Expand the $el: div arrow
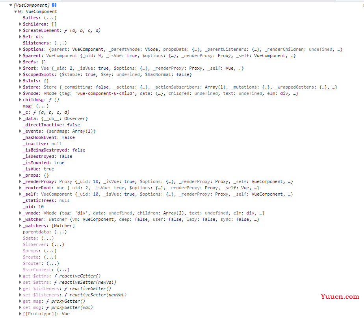Image resolution: width=364 pixels, height=318 pixels. (20, 37)
